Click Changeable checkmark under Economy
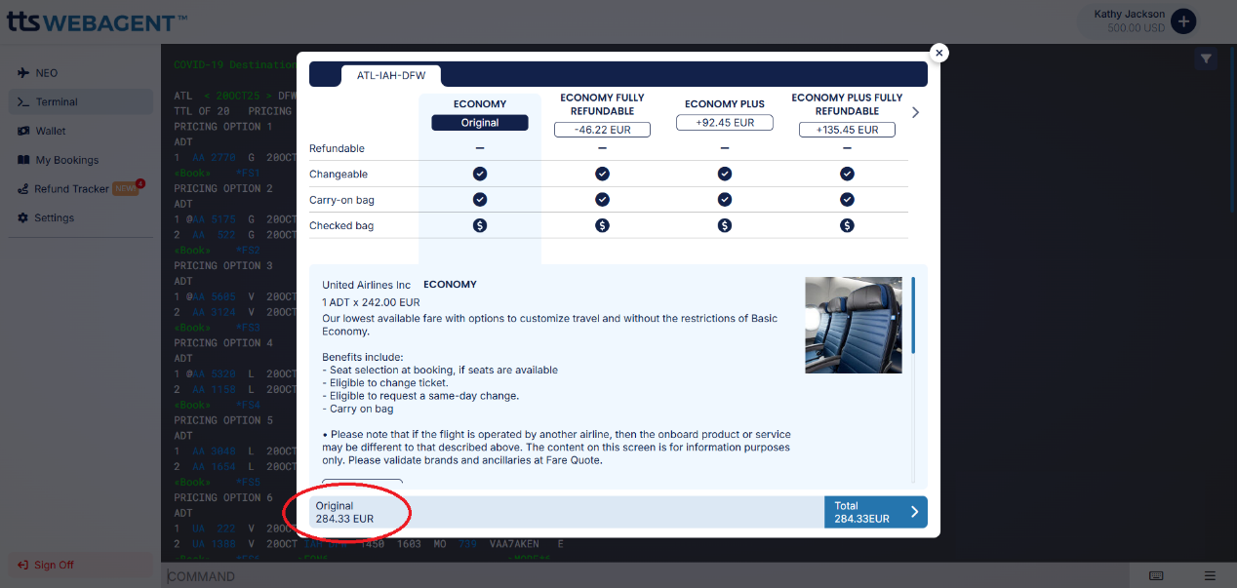This screenshot has width=1237, height=588. click(480, 174)
